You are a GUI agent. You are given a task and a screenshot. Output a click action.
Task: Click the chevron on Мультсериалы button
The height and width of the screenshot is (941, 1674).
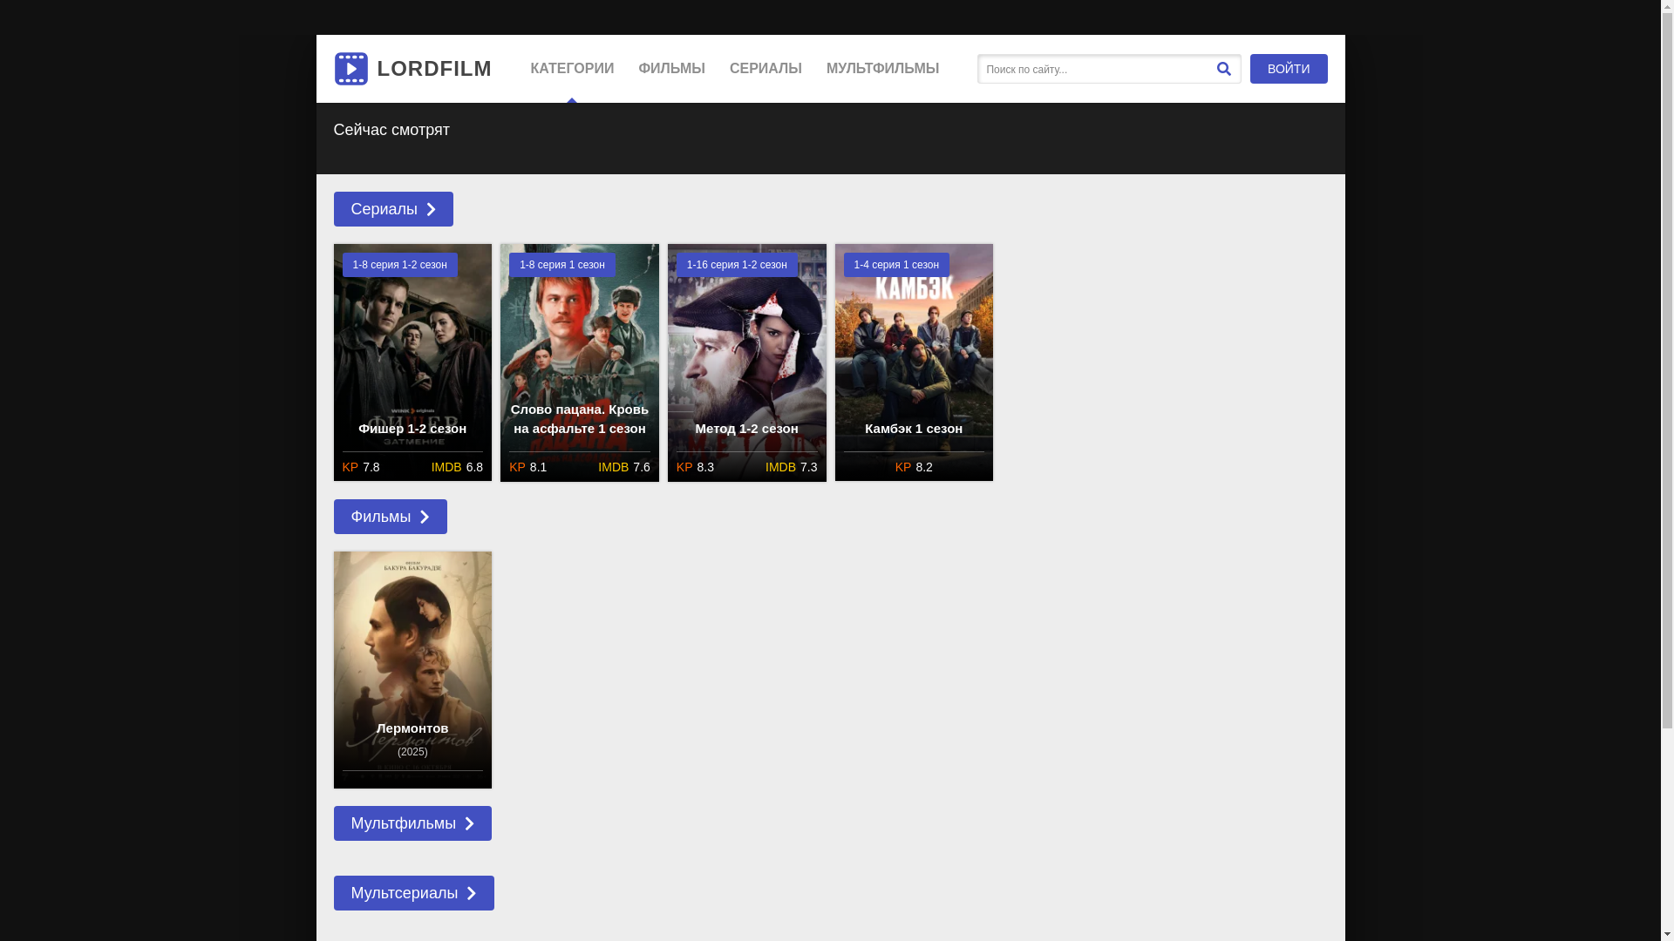click(471, 893)
